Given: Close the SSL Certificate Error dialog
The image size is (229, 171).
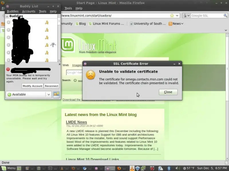Looking at the screenshot, I should pos(168,92).
